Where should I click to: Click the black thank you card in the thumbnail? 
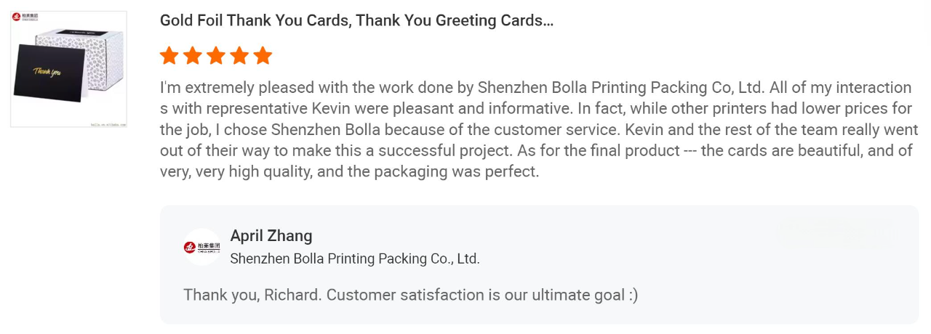pyautogui.click(x=50, y=71)
